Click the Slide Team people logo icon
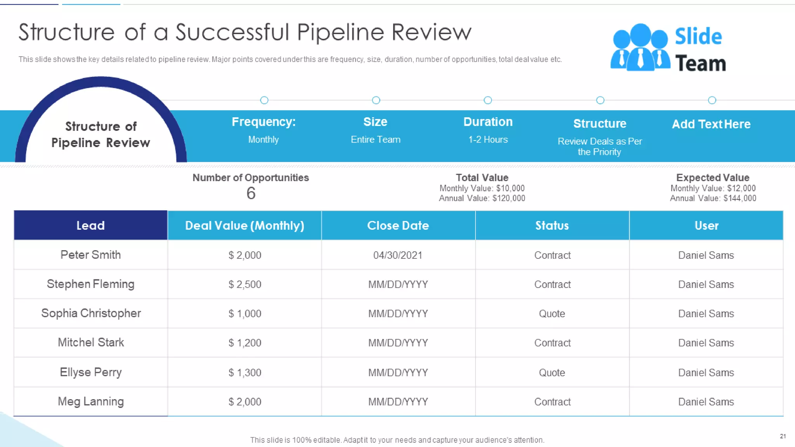 click(x=640, y=47)
